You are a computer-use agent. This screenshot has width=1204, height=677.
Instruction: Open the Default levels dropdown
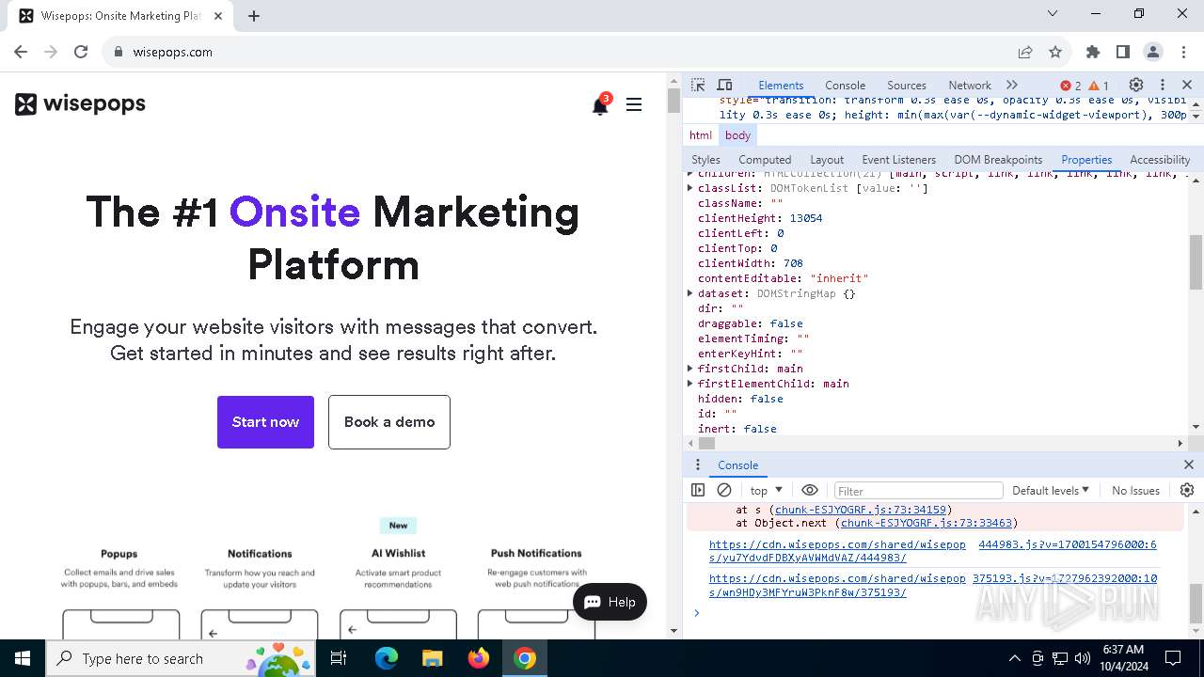point(1051,490)
